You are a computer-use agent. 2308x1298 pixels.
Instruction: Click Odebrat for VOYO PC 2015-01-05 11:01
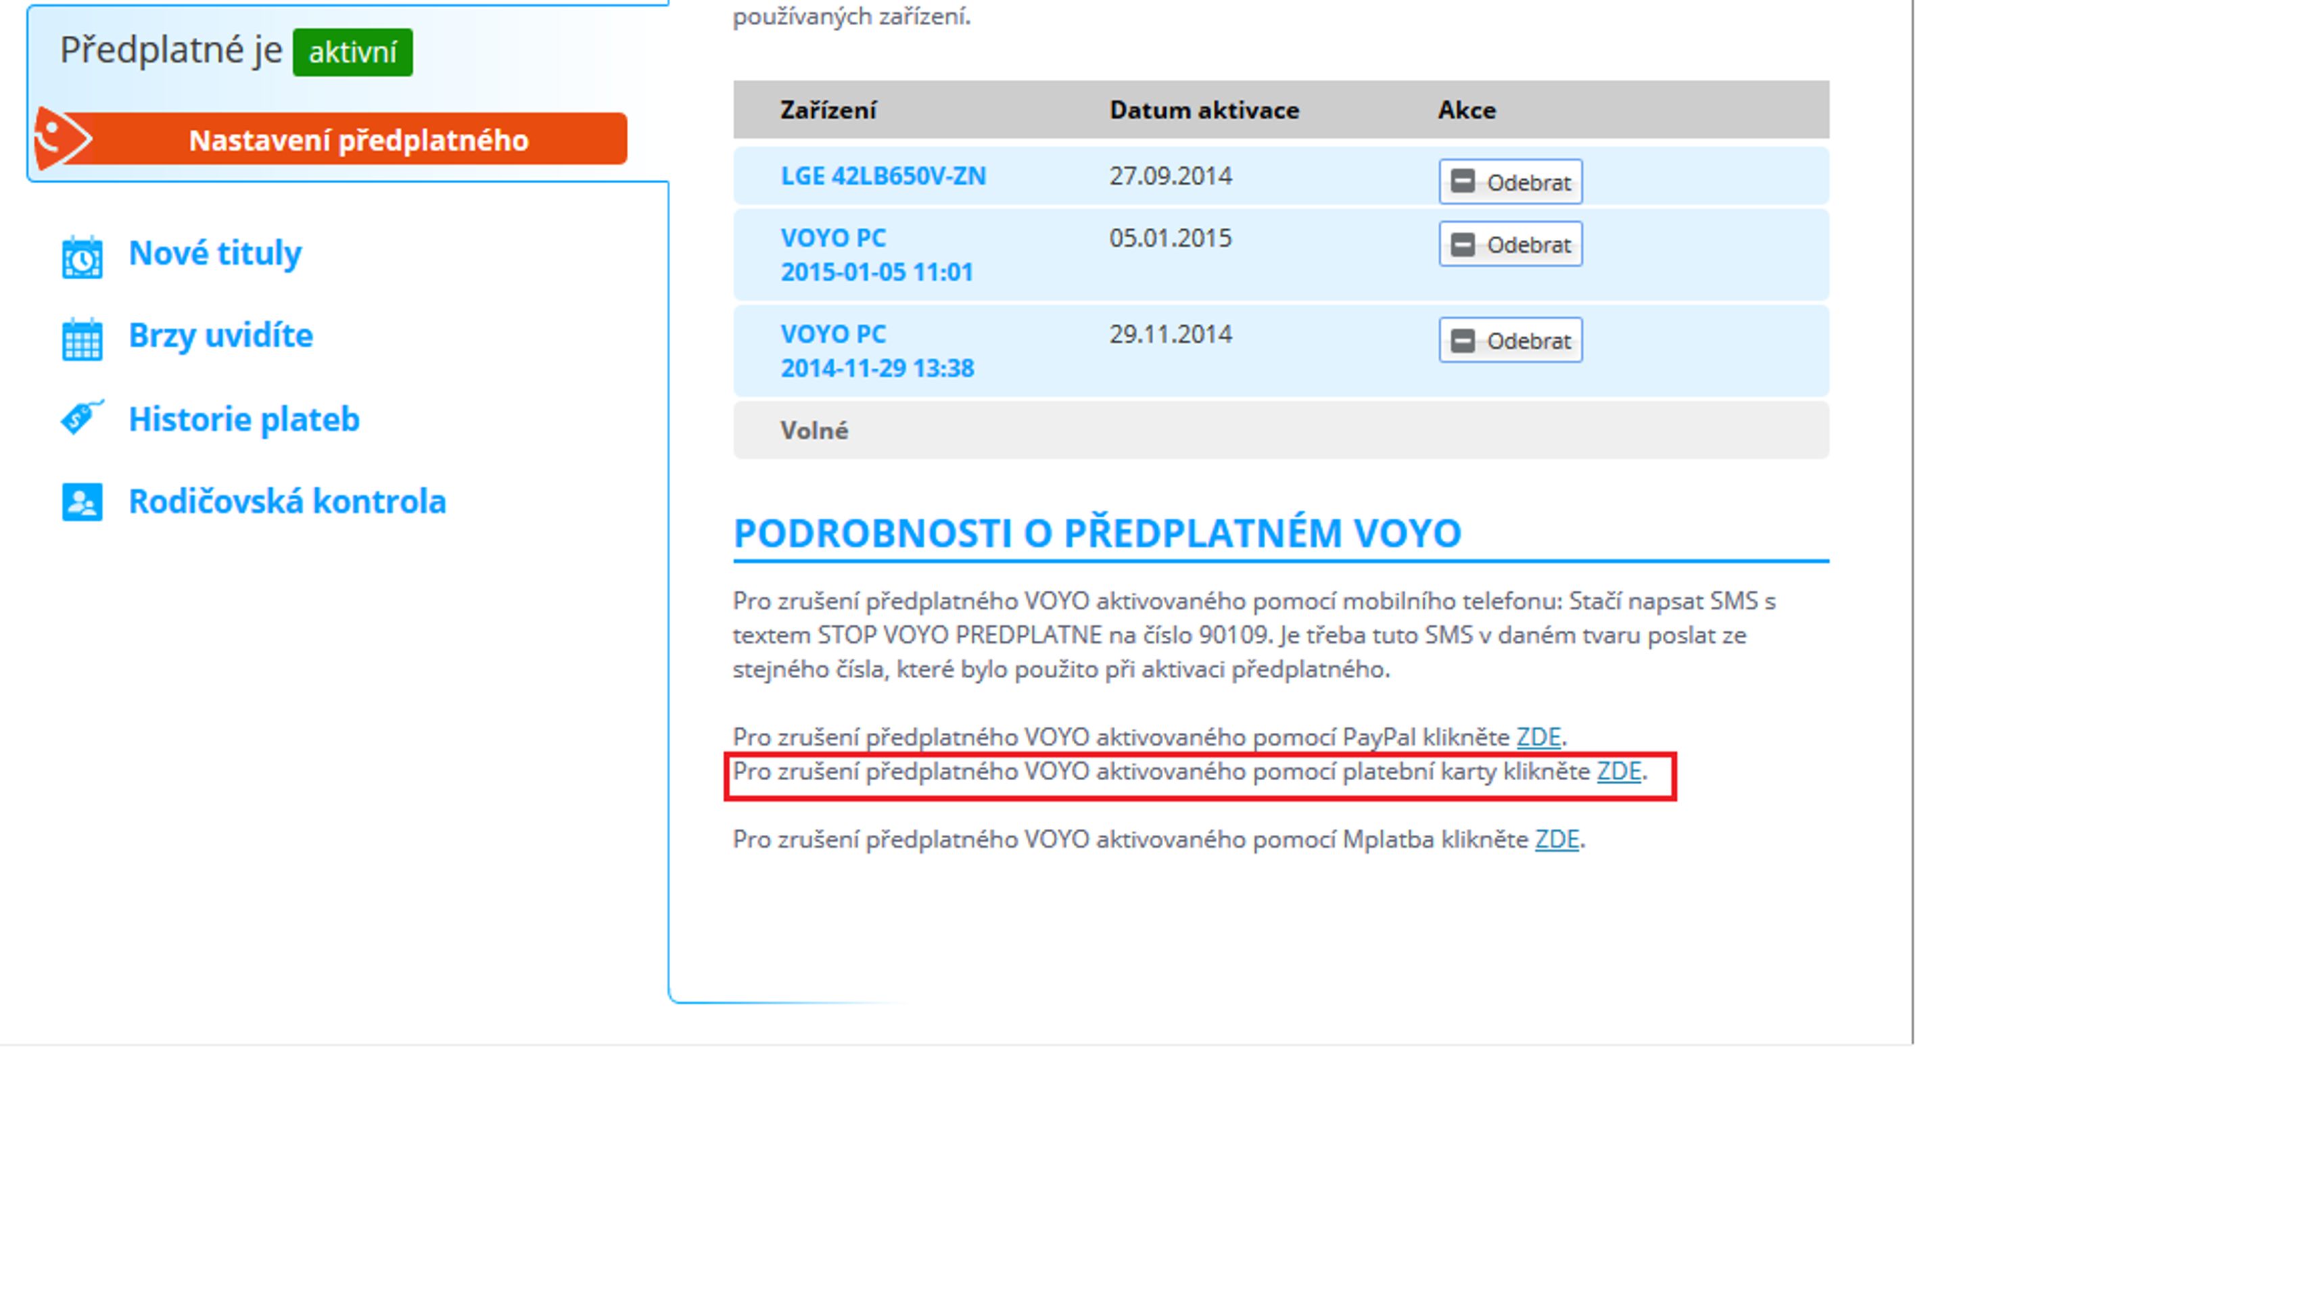pyautogui.click(x=1511, y=243)
